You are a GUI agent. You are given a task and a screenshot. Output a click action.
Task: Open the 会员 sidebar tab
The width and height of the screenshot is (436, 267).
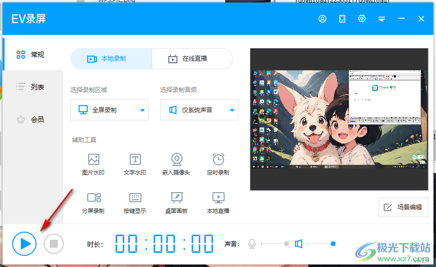[x=33, y=119]
